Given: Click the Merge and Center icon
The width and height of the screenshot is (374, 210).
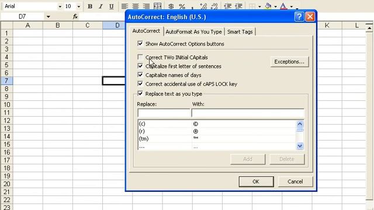Looking at the screenshot, I should [157, 6].
